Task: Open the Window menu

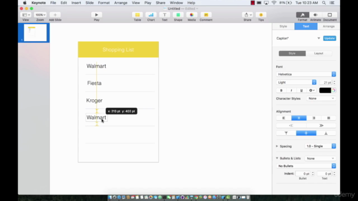Action: pos(176,3)
